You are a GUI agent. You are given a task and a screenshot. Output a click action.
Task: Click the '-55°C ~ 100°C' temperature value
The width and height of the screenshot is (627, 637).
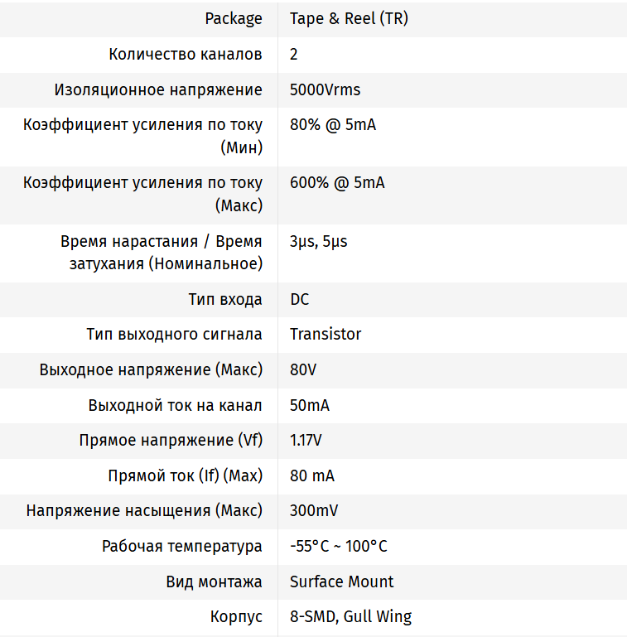point(338,547)
